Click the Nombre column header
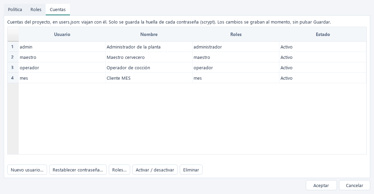Screen dimensions: 374x194 149,34
